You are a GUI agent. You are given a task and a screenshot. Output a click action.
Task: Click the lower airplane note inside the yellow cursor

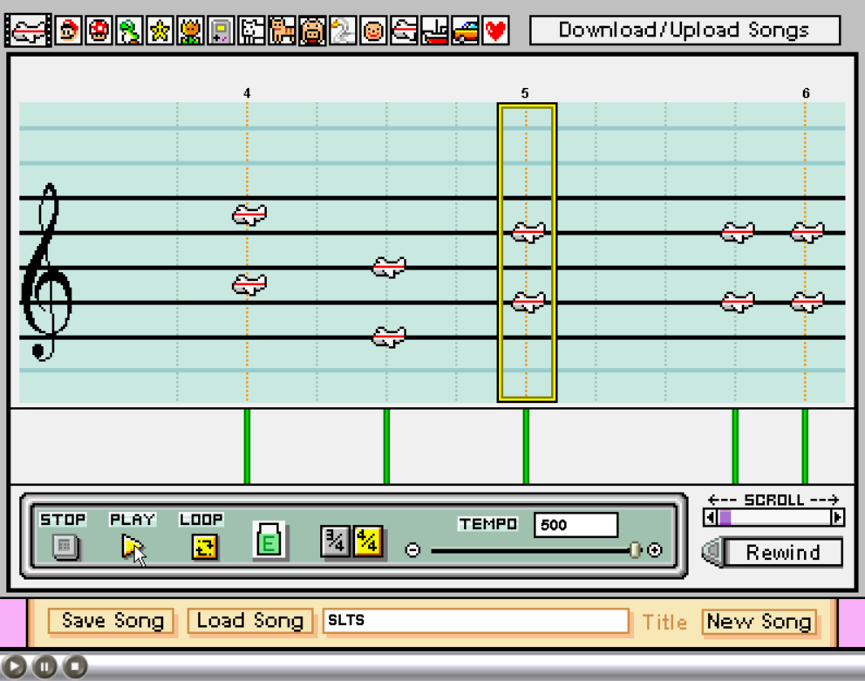click(529, 302)
